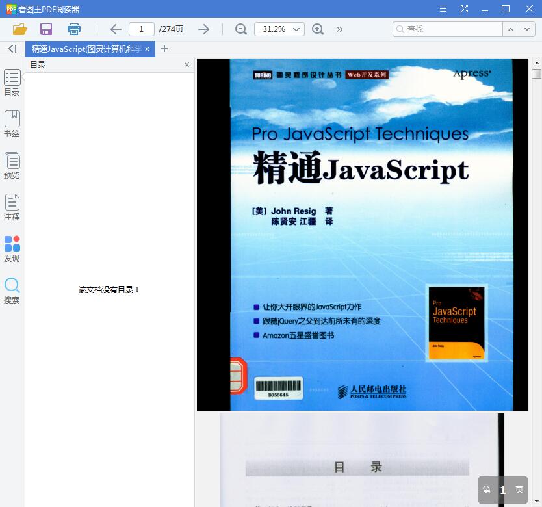Click the scrollbar down arrow
This screenshot has width=542, height=507.
tap(536, 502)
